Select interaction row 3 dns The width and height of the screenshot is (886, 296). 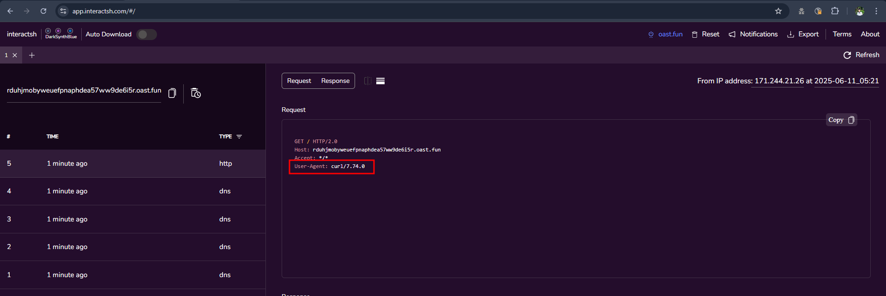point(133,219)
